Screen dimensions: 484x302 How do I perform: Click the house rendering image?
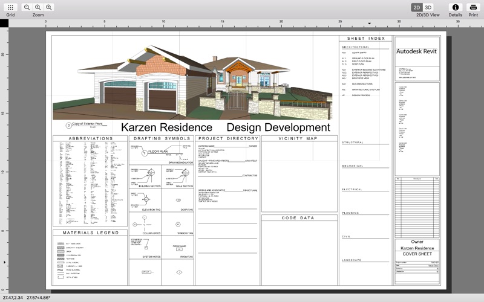[193, 83]
